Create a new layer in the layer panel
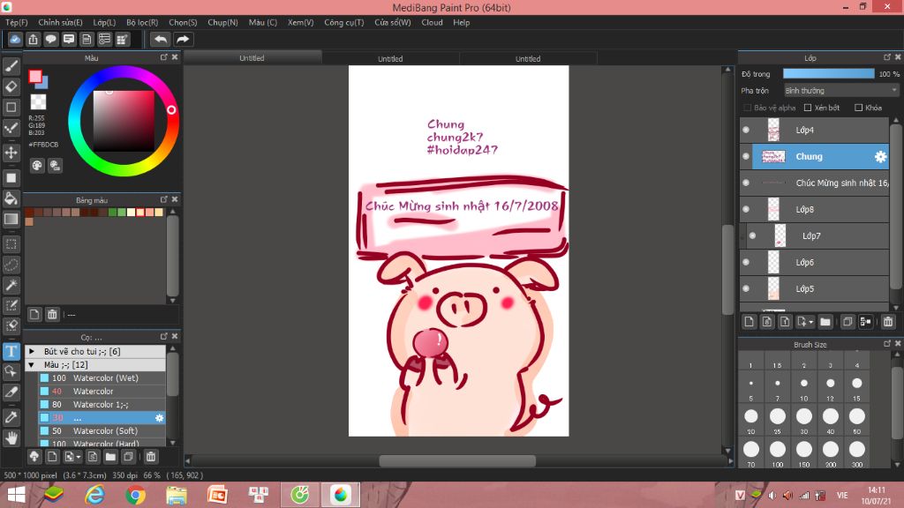Screen dimensions: 904x508 coord(749,322)
